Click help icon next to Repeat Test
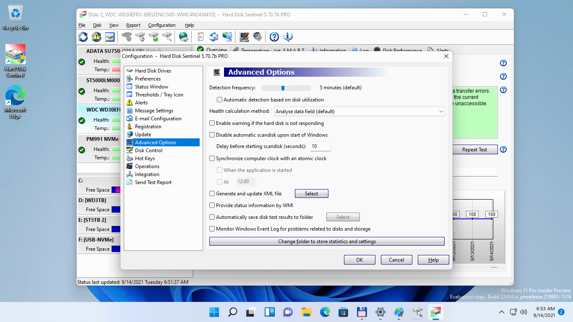This screenshot has height=322, width=573. pos(503,150)
